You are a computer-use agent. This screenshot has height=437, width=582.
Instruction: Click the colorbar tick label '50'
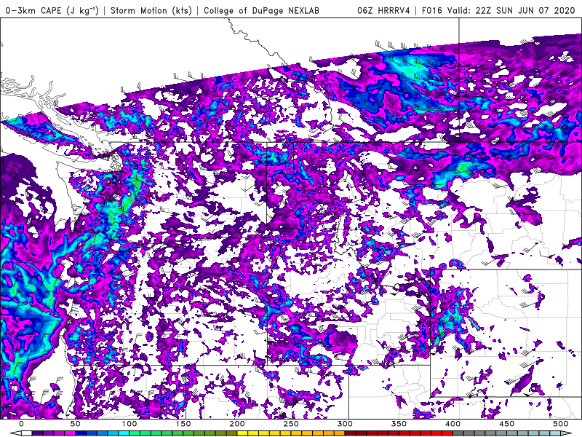(x=75, y=424)
